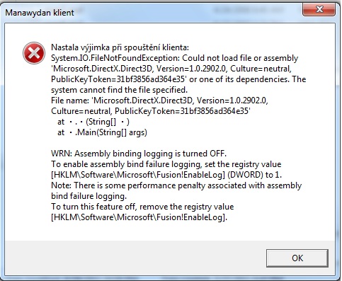Click 'system cannot find the file specified' line
Viewport: 342px width, 281px height.
[x=119, y=90]
